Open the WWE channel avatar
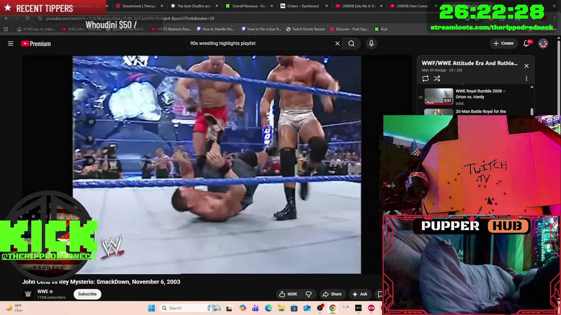 click(28, 294)
